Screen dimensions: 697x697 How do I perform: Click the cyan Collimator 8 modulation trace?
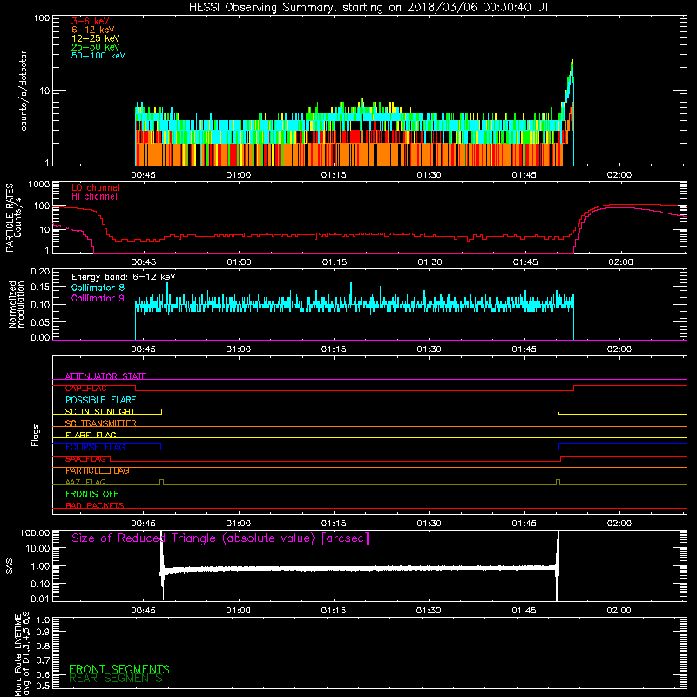pyautogui.click(x=355, y=304)
